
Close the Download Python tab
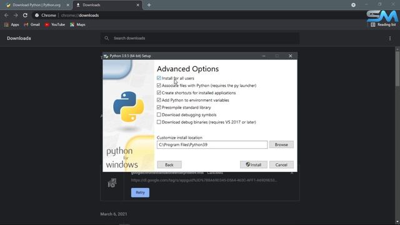[x=68, y=5]
